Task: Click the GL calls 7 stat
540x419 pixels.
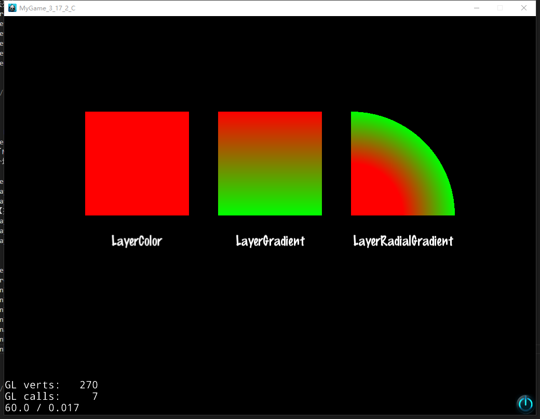Action: coord(51,396)
